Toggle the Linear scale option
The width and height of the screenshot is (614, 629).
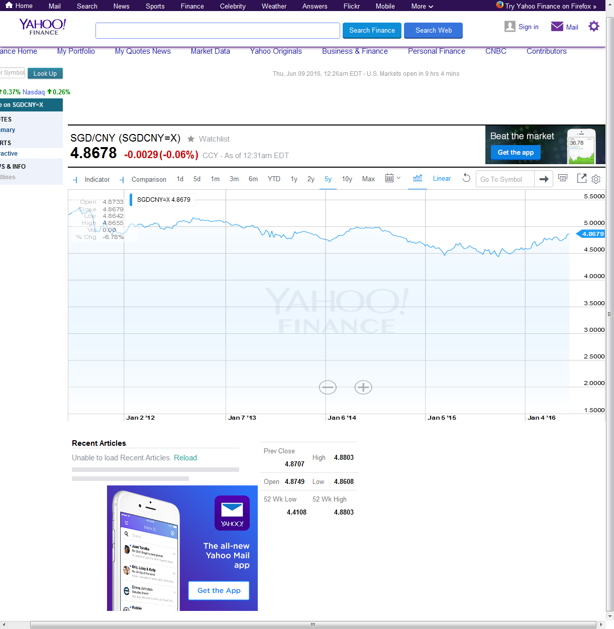(442, 179)
